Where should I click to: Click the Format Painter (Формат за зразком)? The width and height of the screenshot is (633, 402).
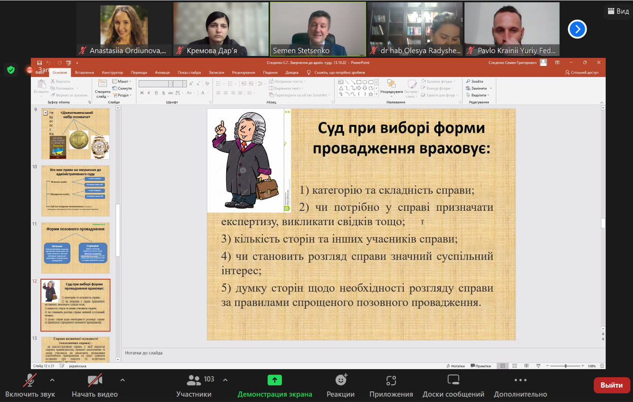pos(69,95)
